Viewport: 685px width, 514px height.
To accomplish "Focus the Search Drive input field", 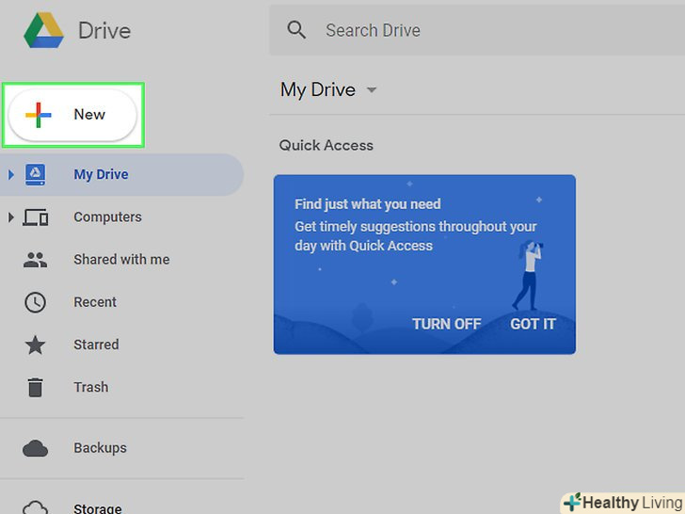I will click(477, 30).
